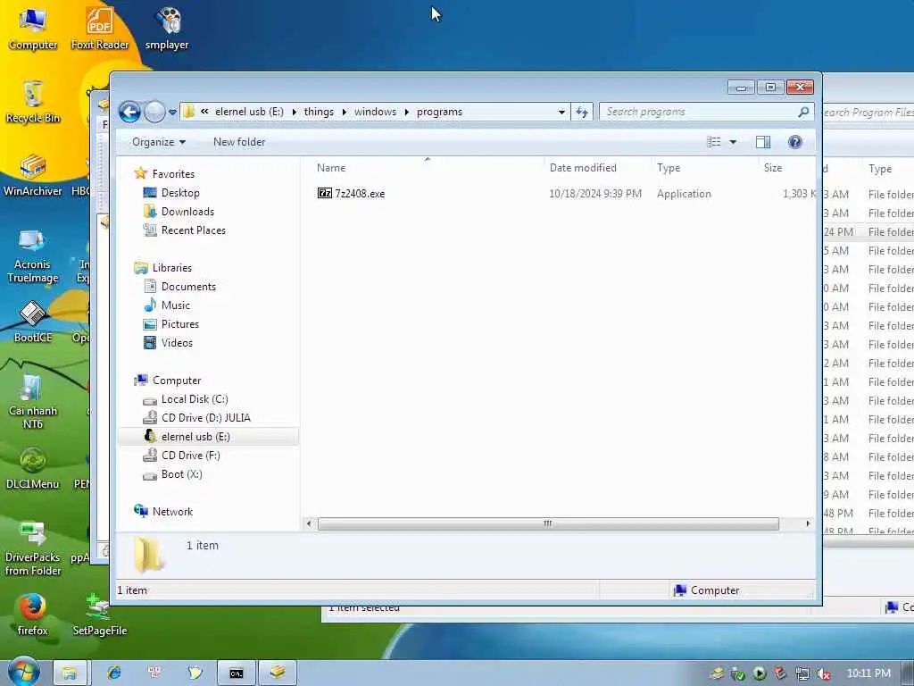Image resolution: width=914 pixels, height=686 pixels.
Task: Open Documents library
Action: tap(188, 287)
